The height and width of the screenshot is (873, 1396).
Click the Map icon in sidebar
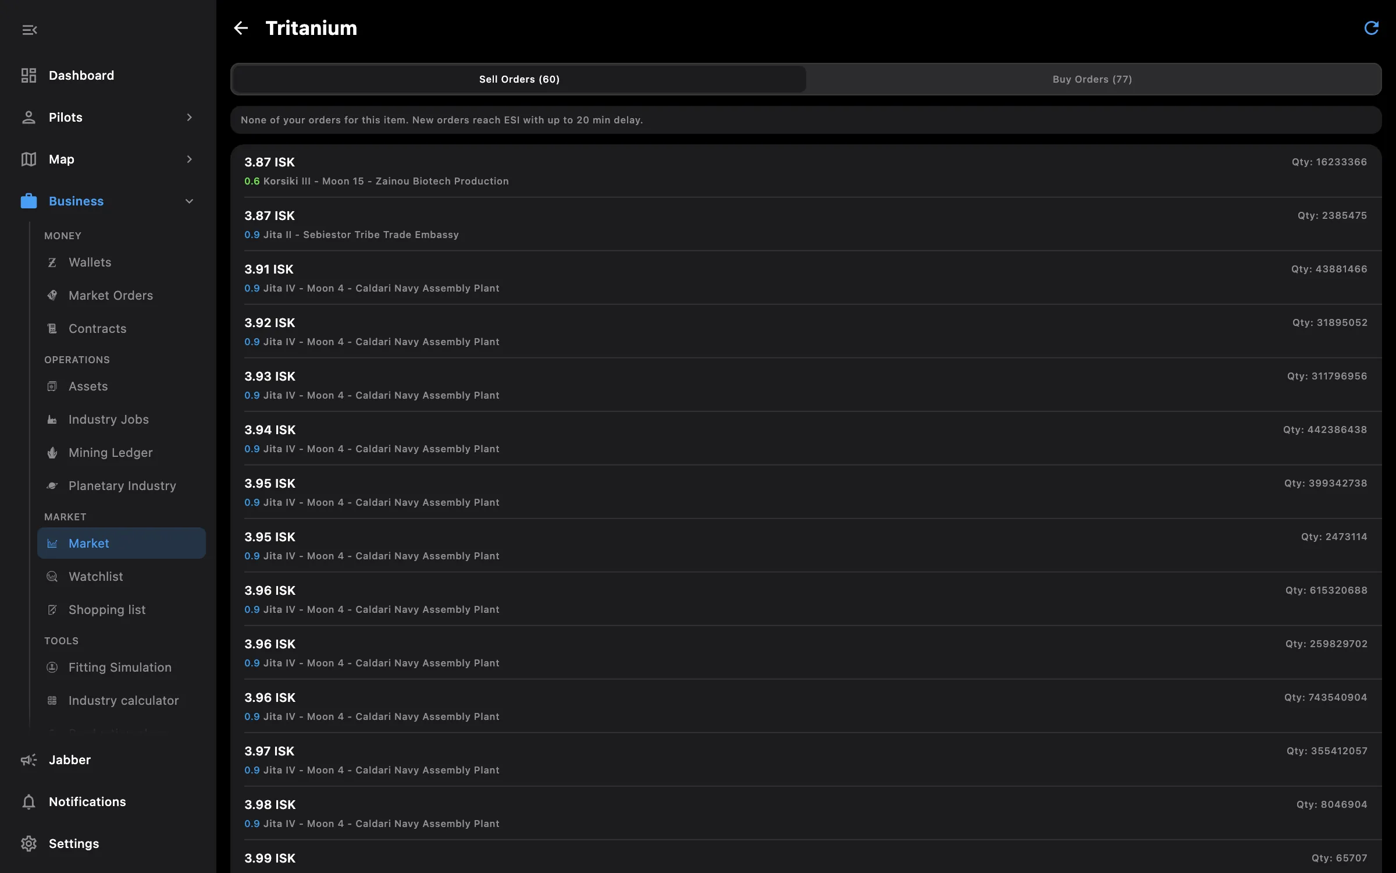(29, 159)
